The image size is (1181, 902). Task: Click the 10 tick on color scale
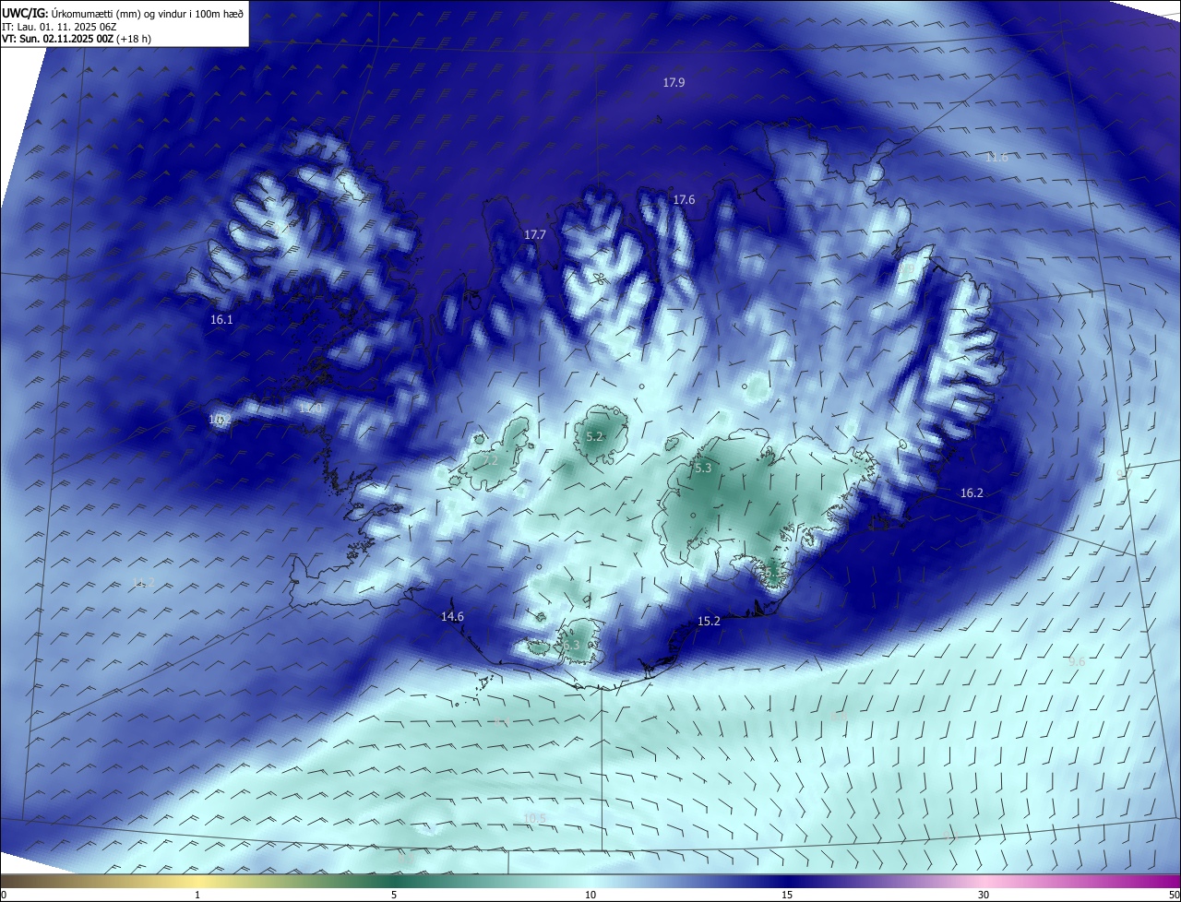[x=590, y=896]
